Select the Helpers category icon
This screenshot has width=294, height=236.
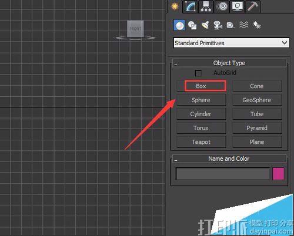tap(230, 25)
